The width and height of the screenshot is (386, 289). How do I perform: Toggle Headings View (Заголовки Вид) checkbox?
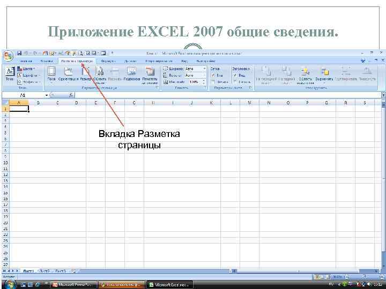point(235,75)
